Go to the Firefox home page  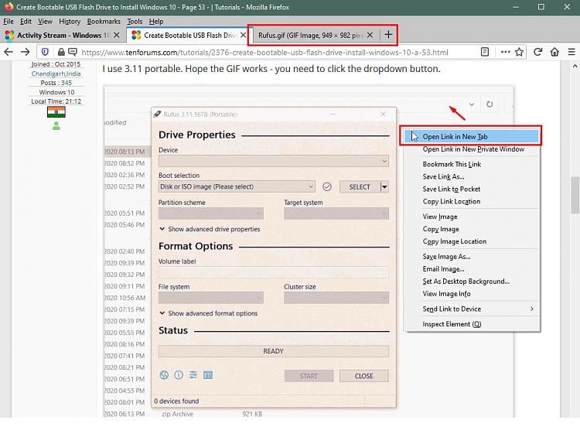coord(554,52)
